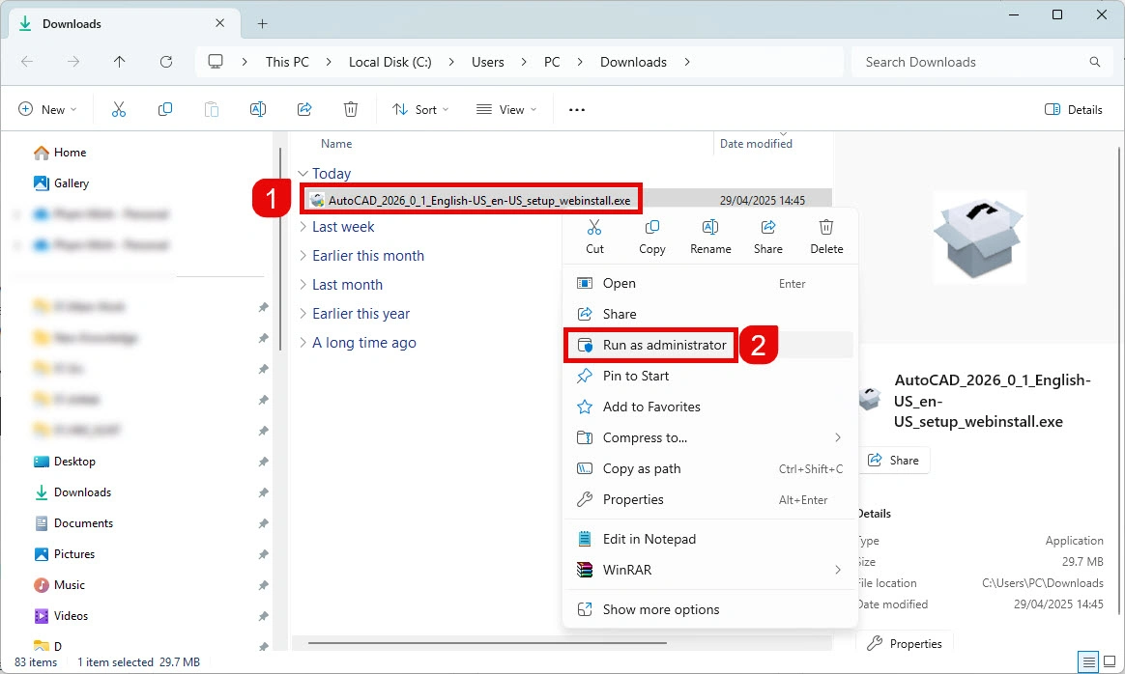Viewport: 1125px width, 674px height.
Task: Select Properties in the context menu
Action: 710,500
